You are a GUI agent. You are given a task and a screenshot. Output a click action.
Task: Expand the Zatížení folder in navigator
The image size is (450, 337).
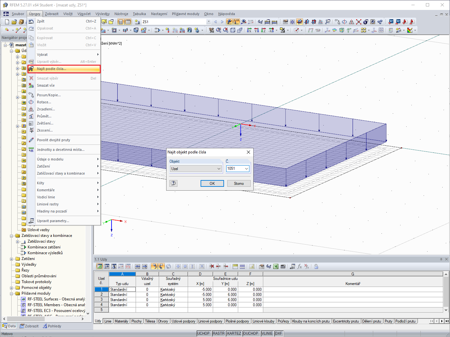click(12, 259)
